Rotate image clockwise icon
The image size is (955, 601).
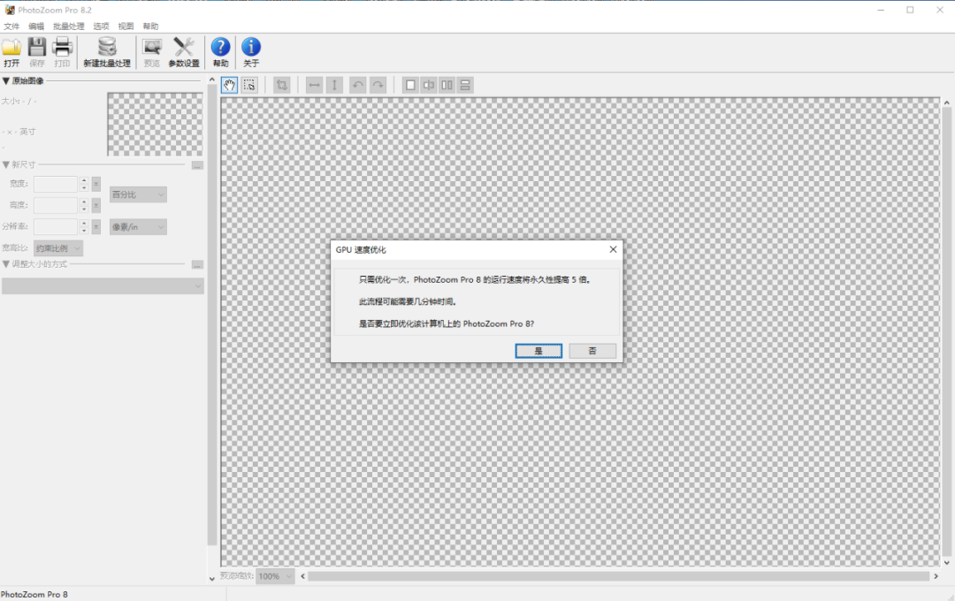point(378,85)
